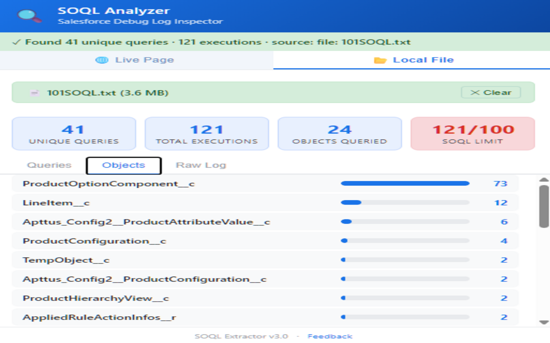Open the Queries tab

point(49,165)
